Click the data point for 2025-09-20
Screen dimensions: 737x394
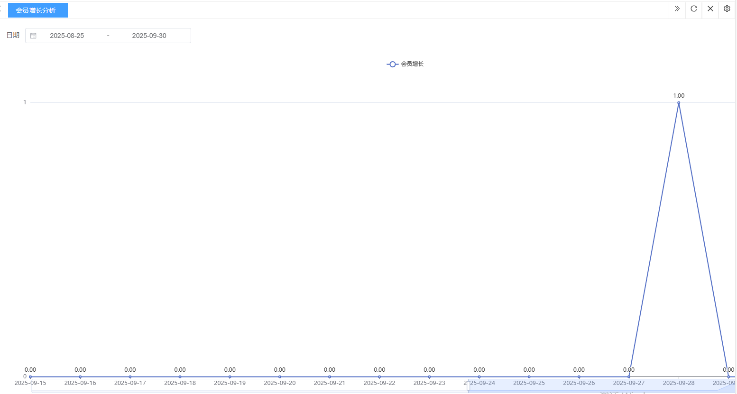279,377
